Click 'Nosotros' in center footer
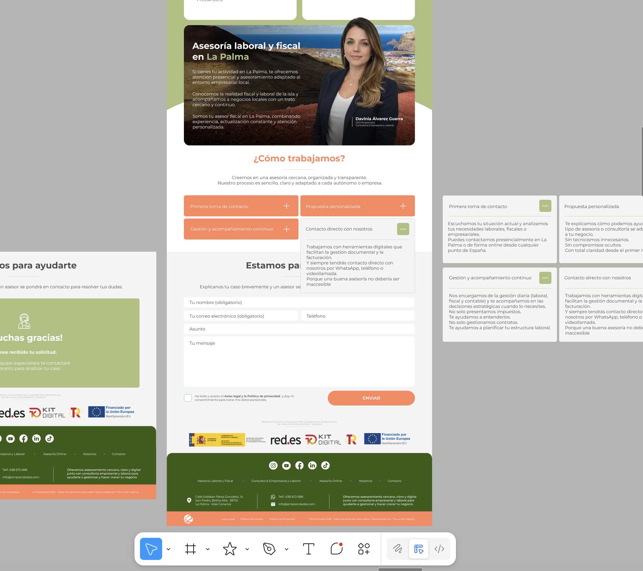643x571 pixels. tap(365, 481)
